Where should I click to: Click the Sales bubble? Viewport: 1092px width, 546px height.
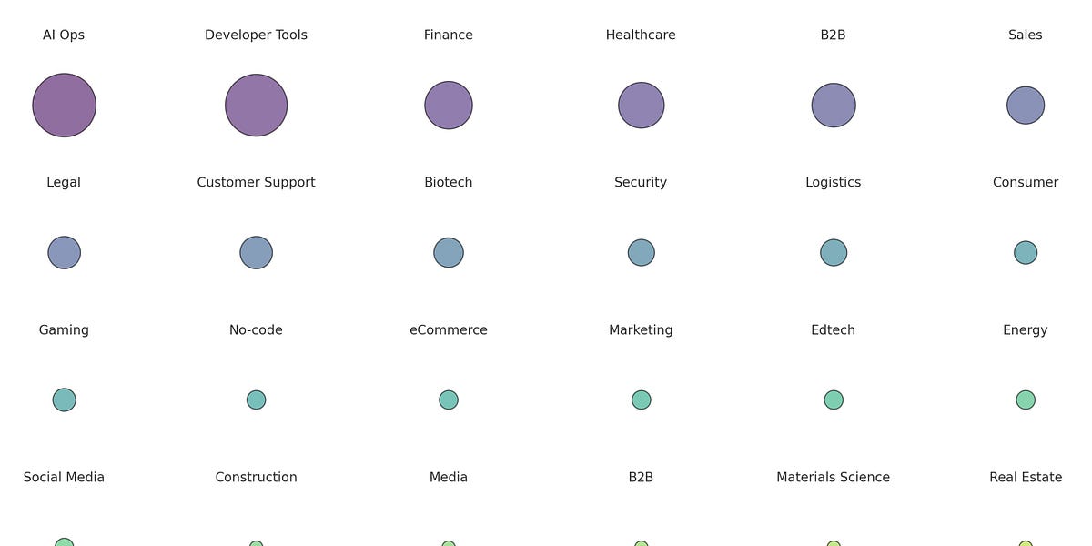pos(1026,106)
